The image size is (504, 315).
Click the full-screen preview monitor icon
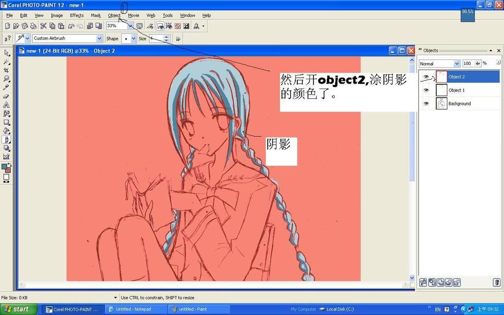pos(139,26)
